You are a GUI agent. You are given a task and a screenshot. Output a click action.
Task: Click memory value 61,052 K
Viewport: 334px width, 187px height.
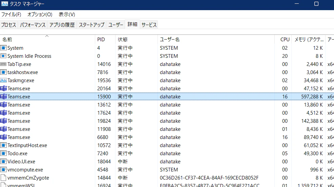(313, 145)
